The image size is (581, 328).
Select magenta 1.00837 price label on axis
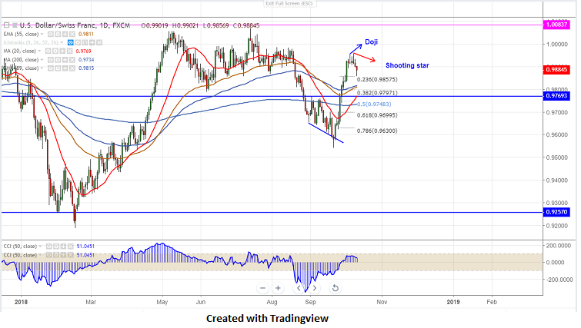[556, 25]
